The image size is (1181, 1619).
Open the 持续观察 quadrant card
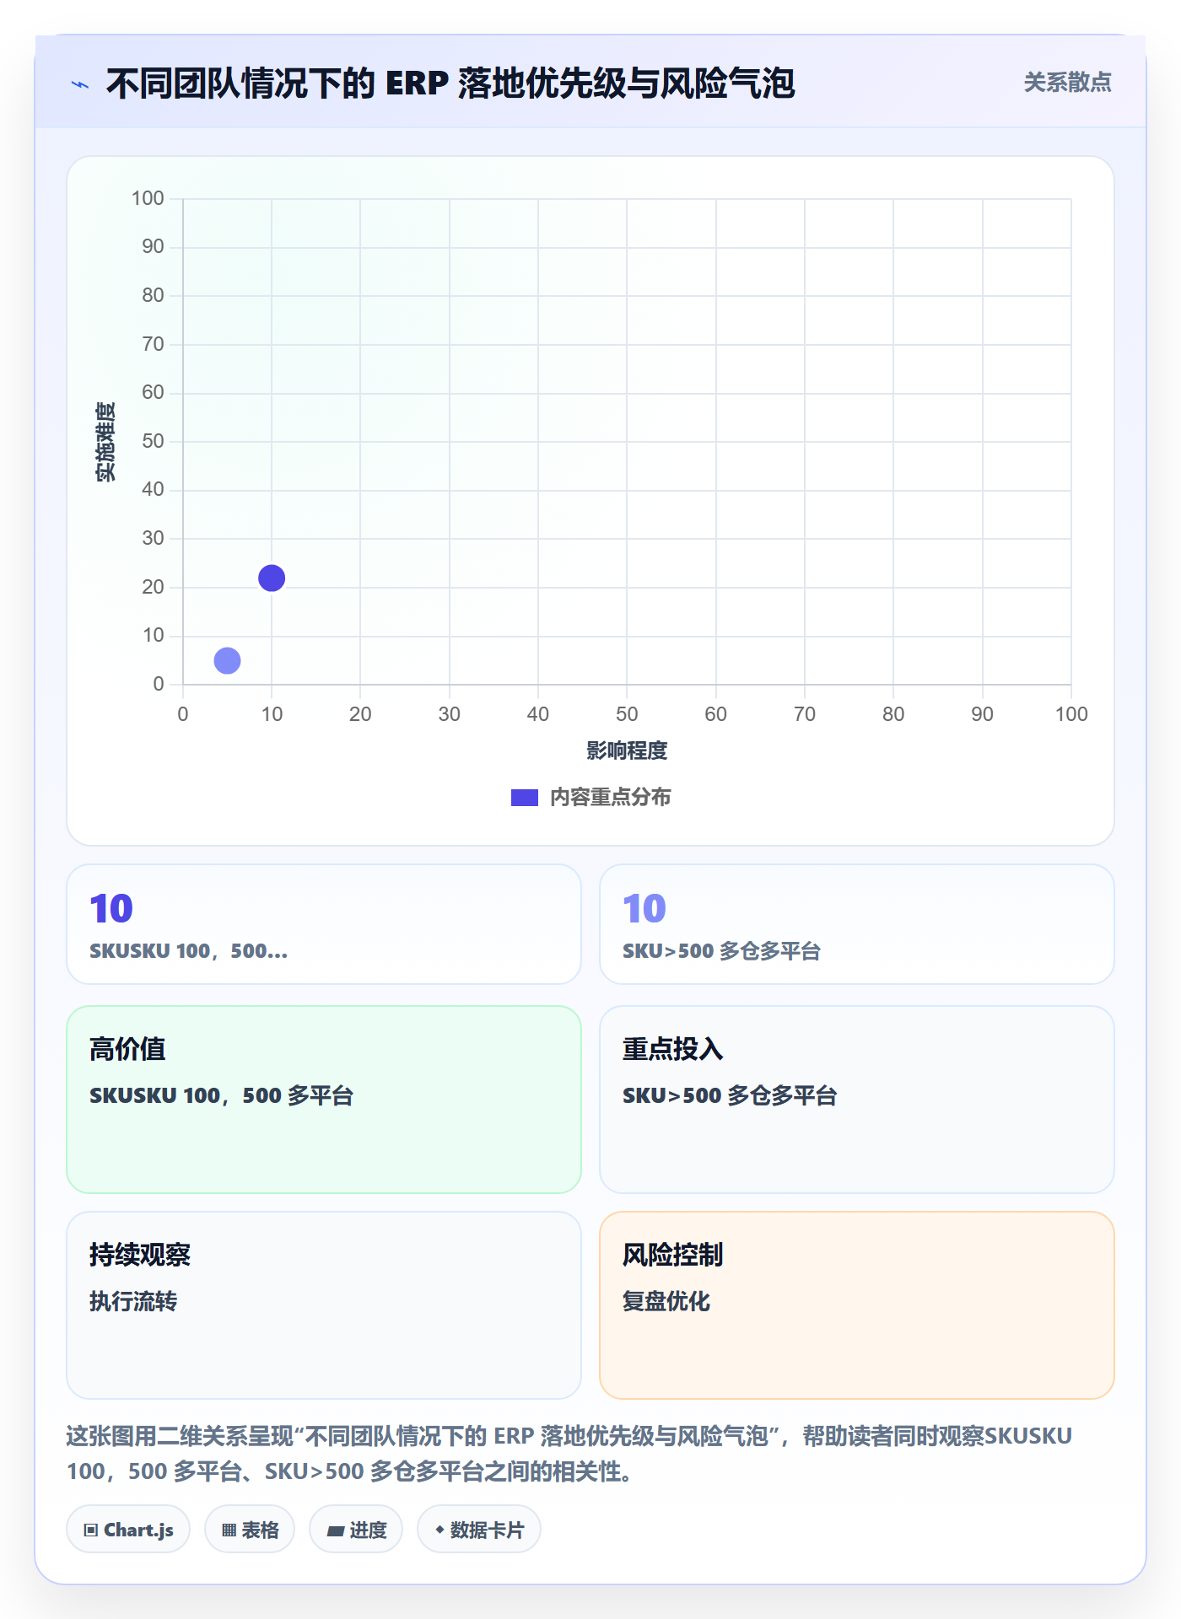click(x=324, y=1305)
